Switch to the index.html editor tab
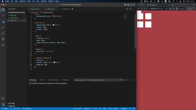This screenshot has width=196, height=110. (x=34, y=9)
